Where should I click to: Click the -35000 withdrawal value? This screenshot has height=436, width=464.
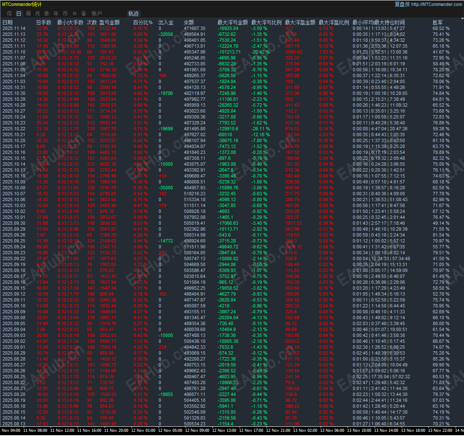[166, 188]
